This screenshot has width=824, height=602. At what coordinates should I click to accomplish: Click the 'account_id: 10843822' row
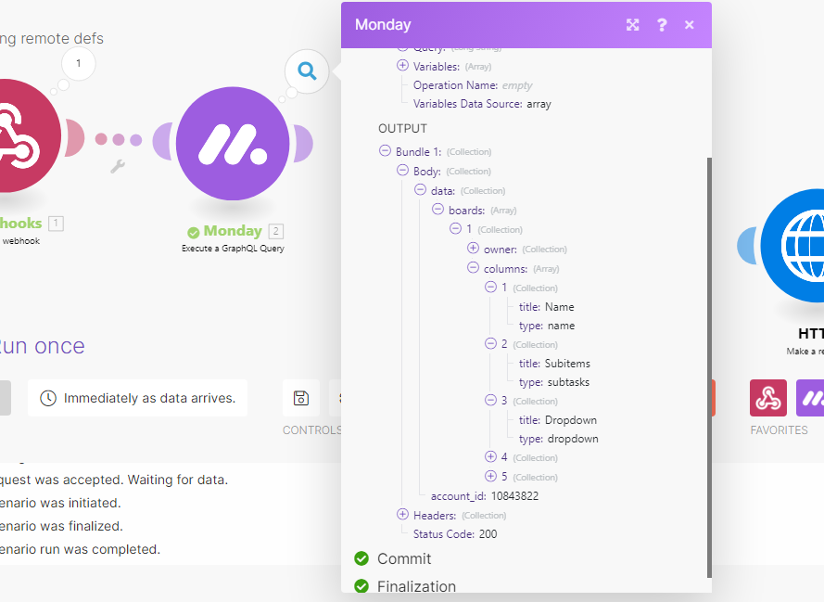coord(485,496)
